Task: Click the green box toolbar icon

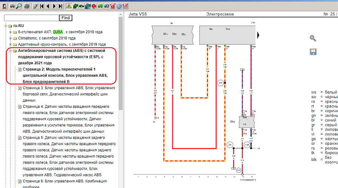Action: pyautogui.click(x=75, y=6)
